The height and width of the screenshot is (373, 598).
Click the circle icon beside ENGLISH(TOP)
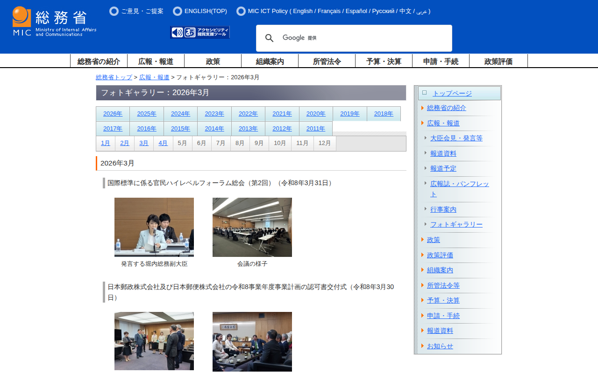[178, 11]
